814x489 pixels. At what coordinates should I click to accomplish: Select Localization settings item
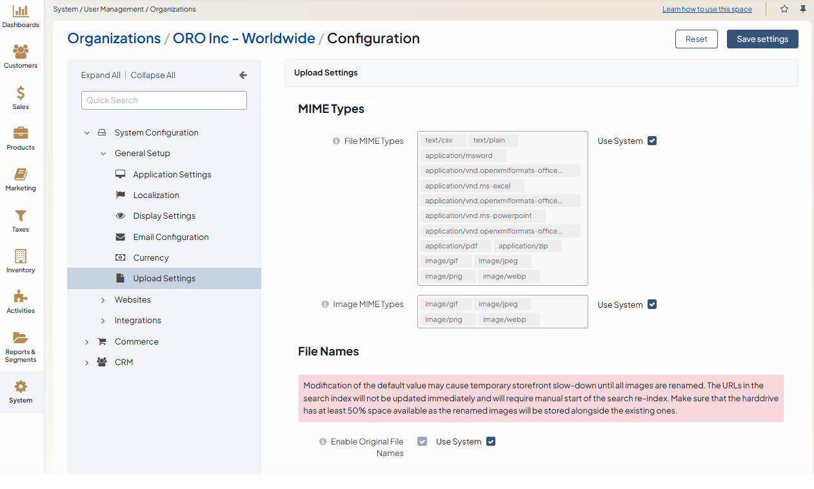click(156, 195)
